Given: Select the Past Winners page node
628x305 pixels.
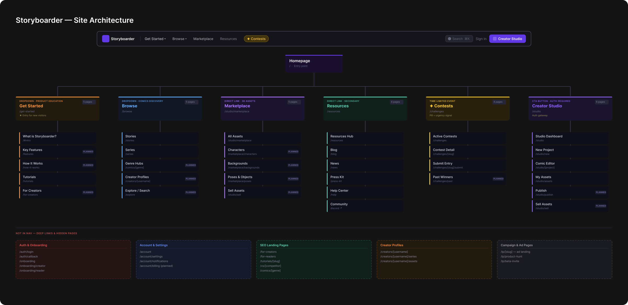Looking at the screenshot, I should coord(468,179).
